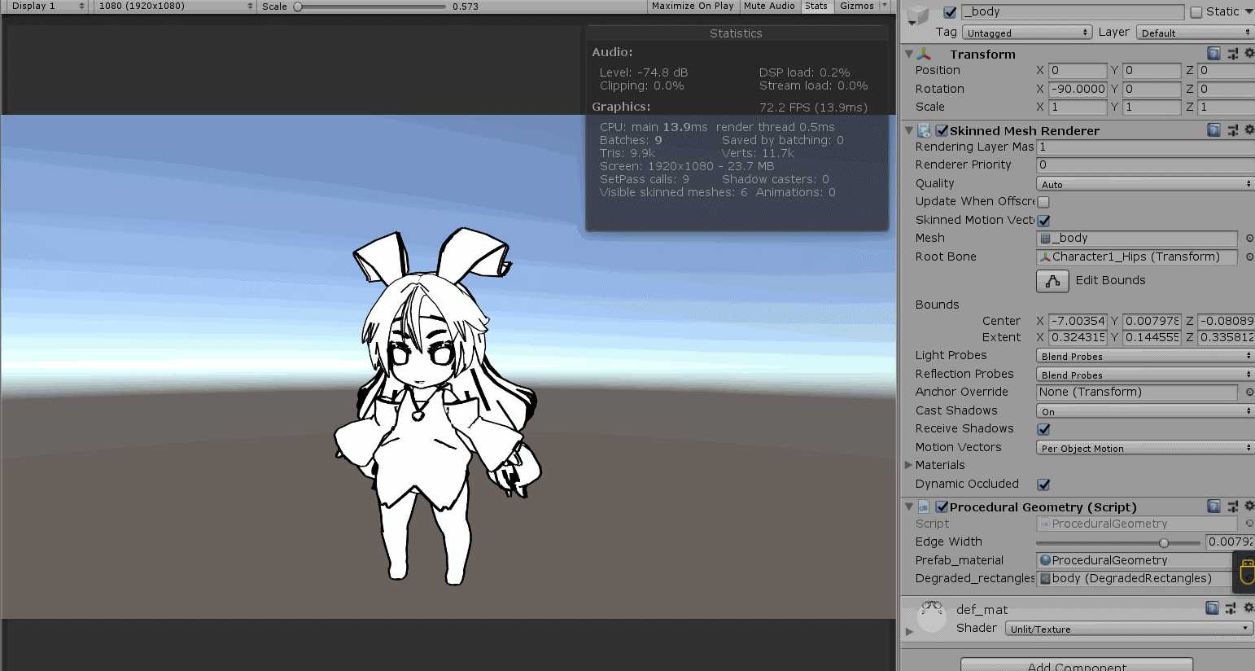Open the 1080 (1920x1080) resolution dropdown
Viewport: 1255px width, 671px height.
tap(174, 6)
